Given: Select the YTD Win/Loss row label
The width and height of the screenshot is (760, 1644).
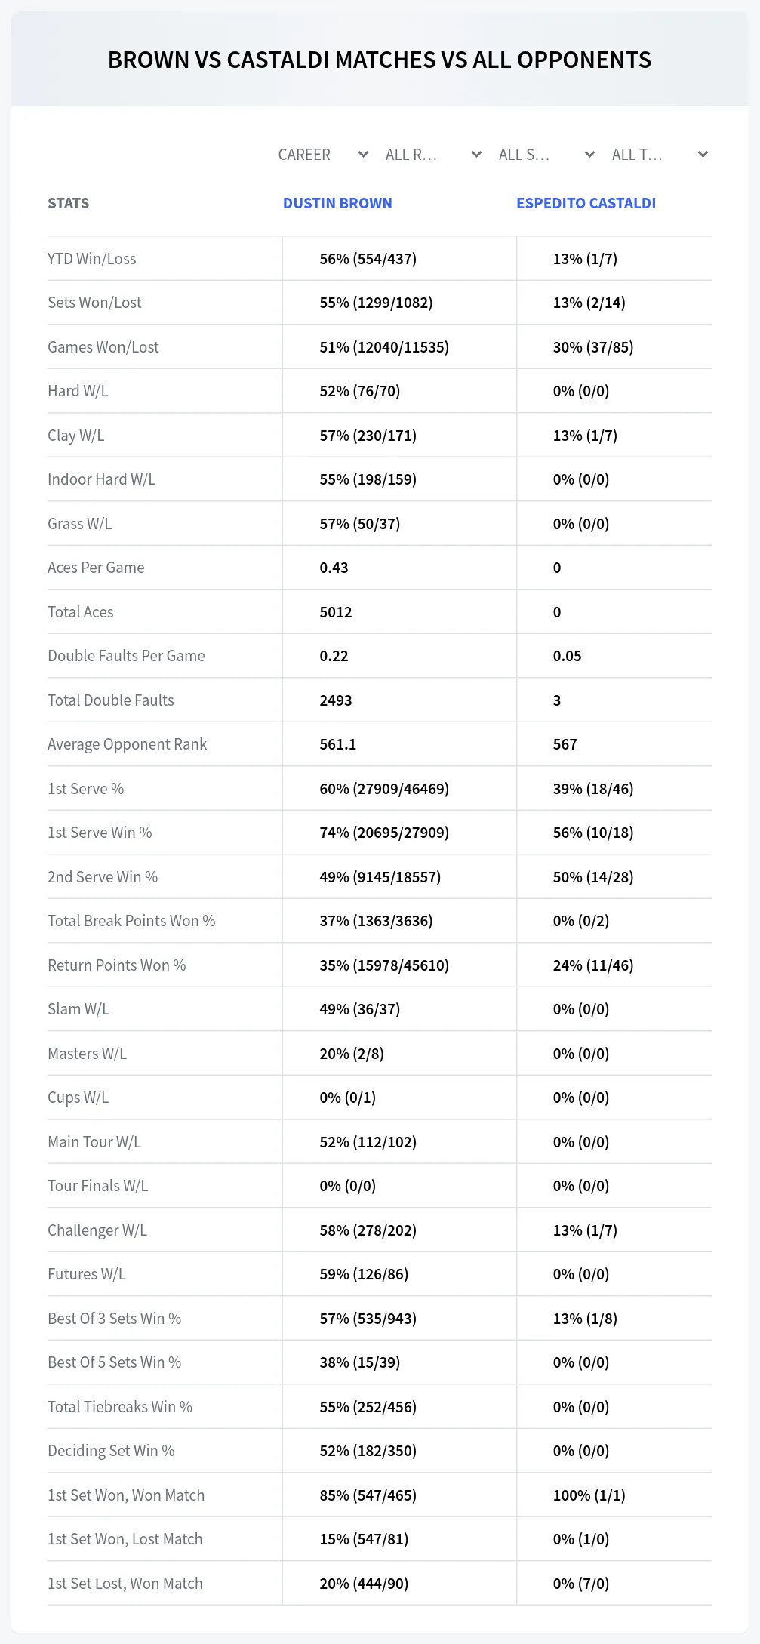Looking at the screenshot, I should click(x=92, y=259).
